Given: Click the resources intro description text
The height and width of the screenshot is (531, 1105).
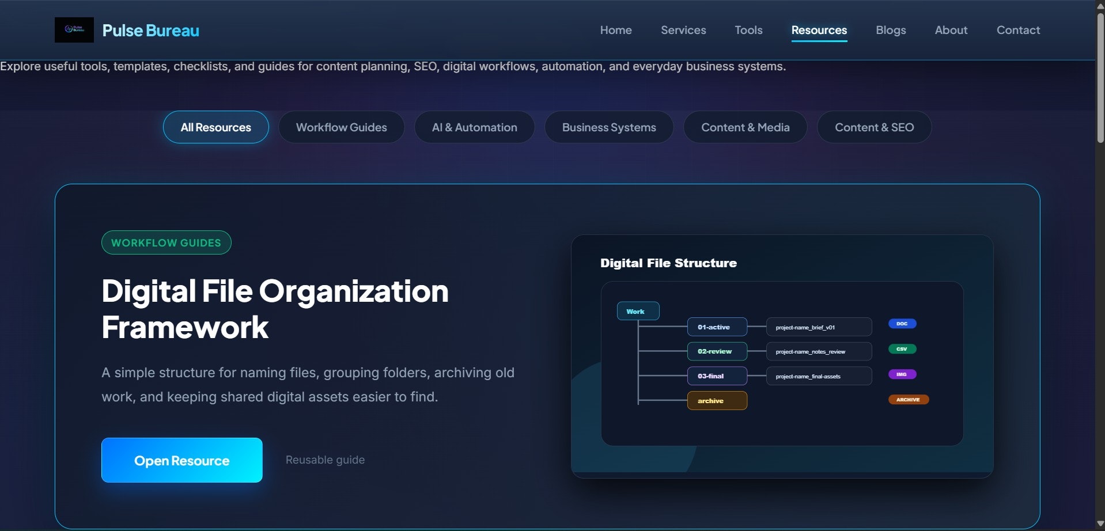Looking at the screenshot, I should [393, 66].
